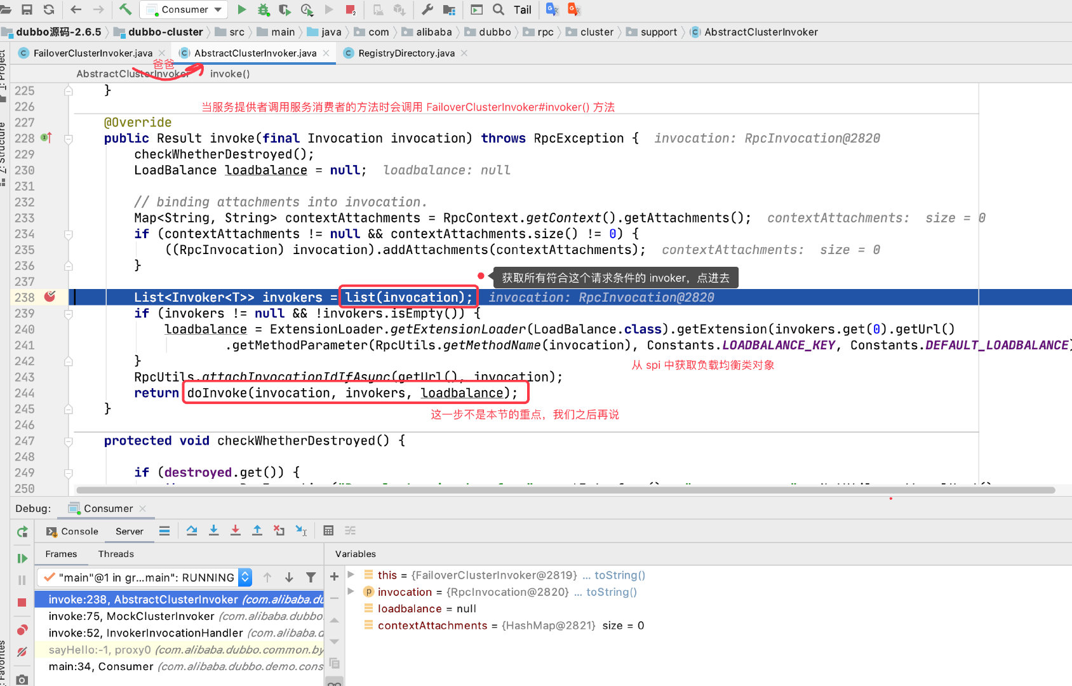Select main:34, Consumer frame
Image resolution: width=1072 pixels, height=686 pixels.
pyautogui.click(x=179, y=666)
